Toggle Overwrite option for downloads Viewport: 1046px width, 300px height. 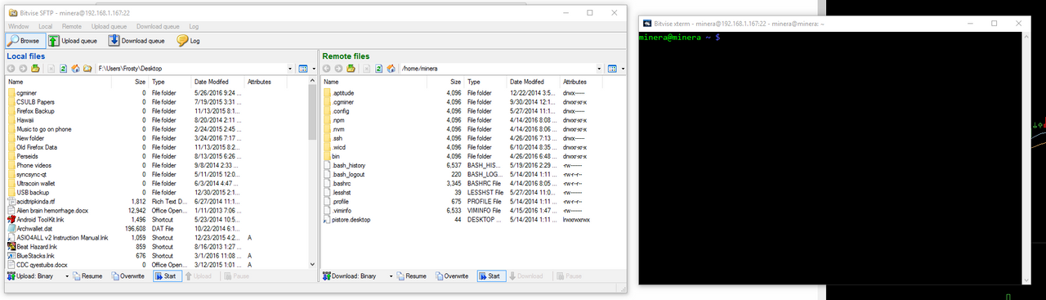tap(453, 276)
